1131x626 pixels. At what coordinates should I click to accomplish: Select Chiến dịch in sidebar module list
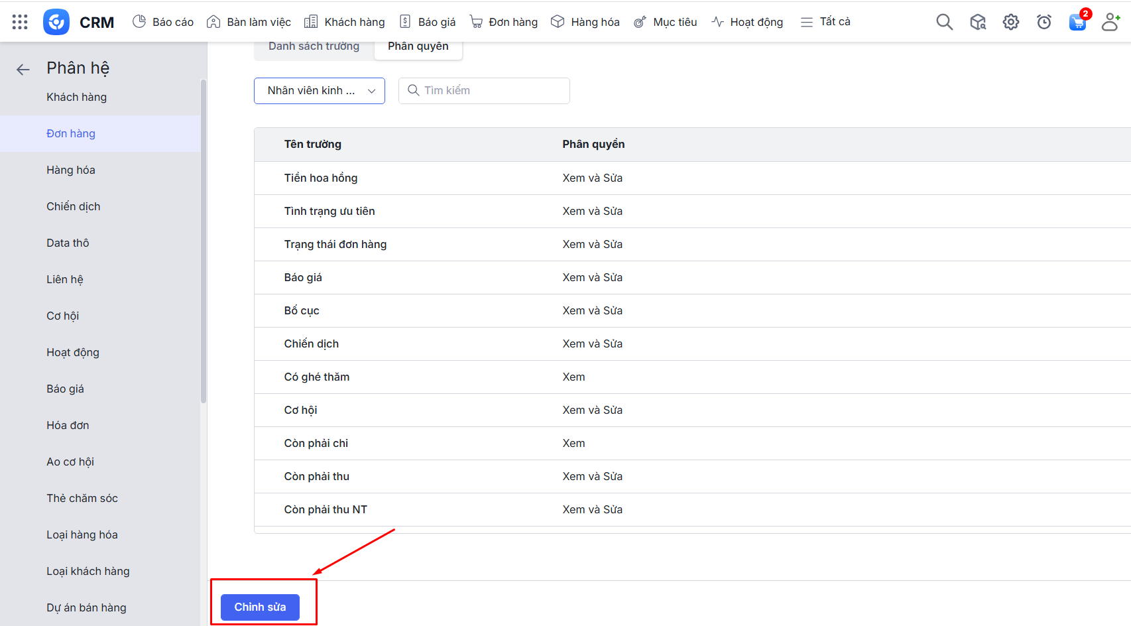[x=74, y=207]
